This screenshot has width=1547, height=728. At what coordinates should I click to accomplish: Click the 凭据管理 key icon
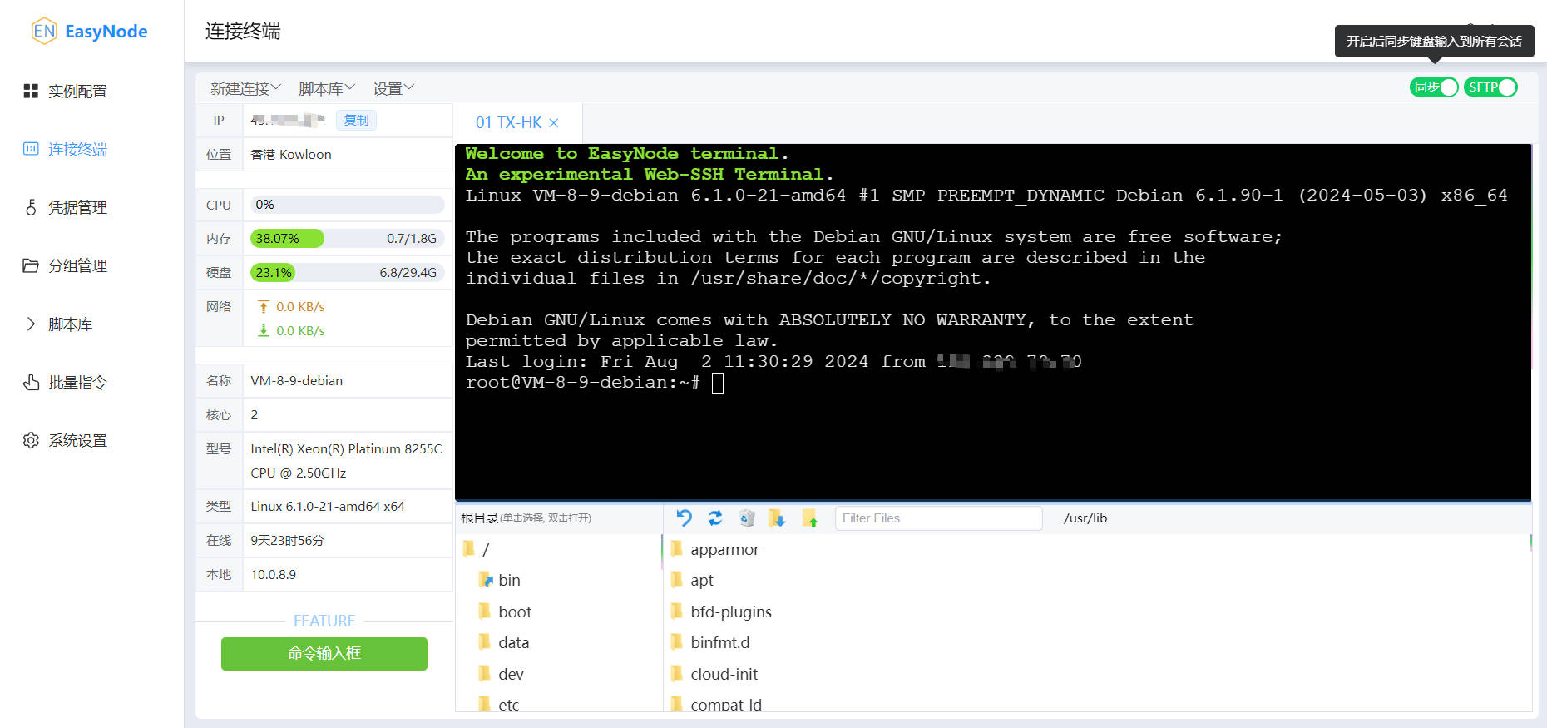tap(31, 207)
